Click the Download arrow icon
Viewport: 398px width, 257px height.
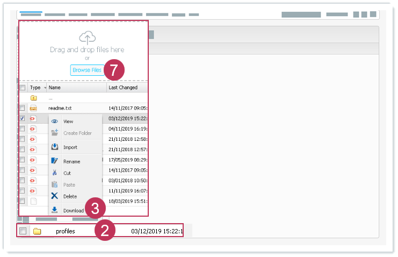click(54, 210)
